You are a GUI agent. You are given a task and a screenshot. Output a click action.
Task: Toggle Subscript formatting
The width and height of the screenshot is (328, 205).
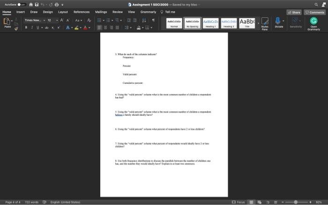click(x=52, y=28)
